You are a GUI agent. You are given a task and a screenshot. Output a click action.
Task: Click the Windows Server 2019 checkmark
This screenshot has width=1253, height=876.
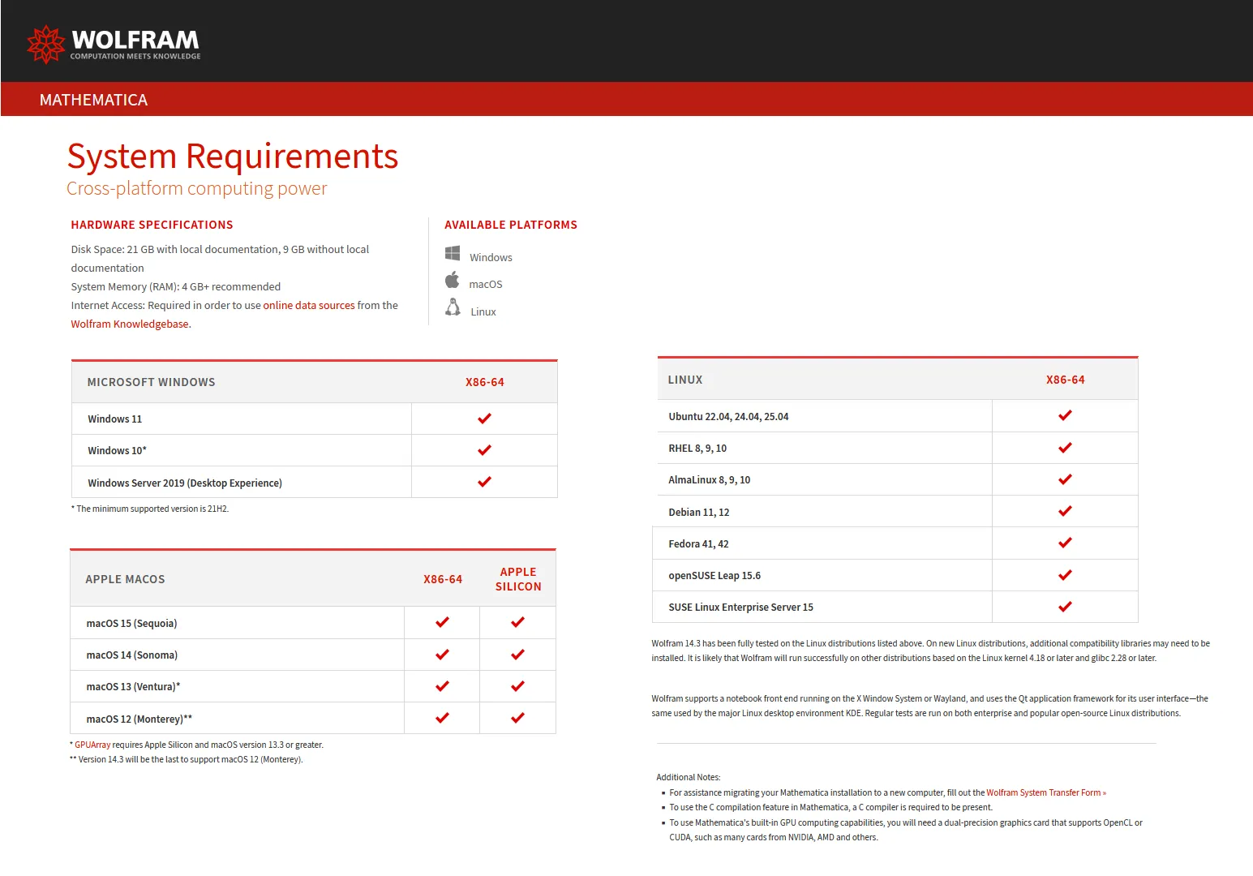pyautogui.click(x=484, y=482)
